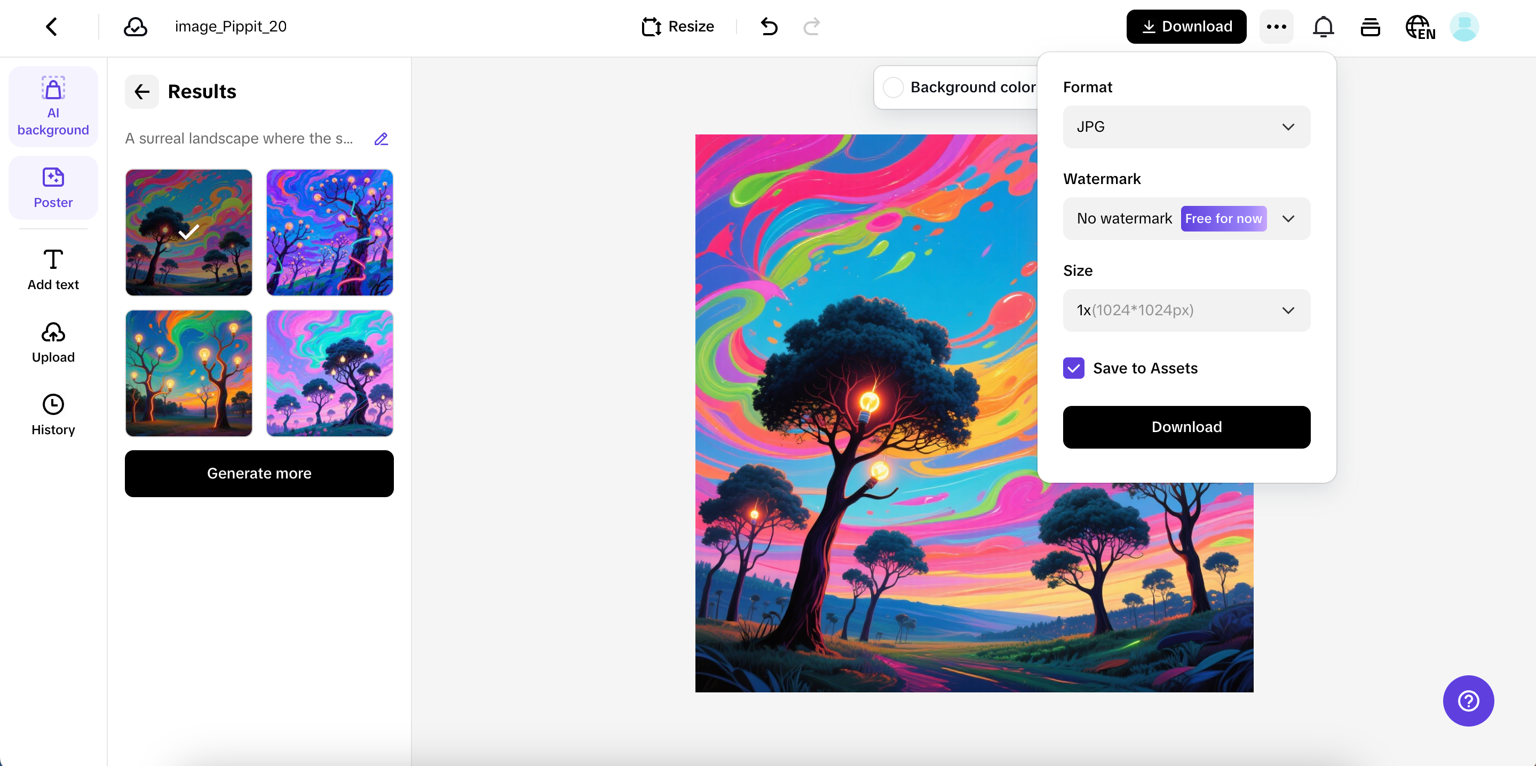Viewport: 1536px width, 766px height.
Task: Click the cloud save status icon
Action: coord(136,27)
